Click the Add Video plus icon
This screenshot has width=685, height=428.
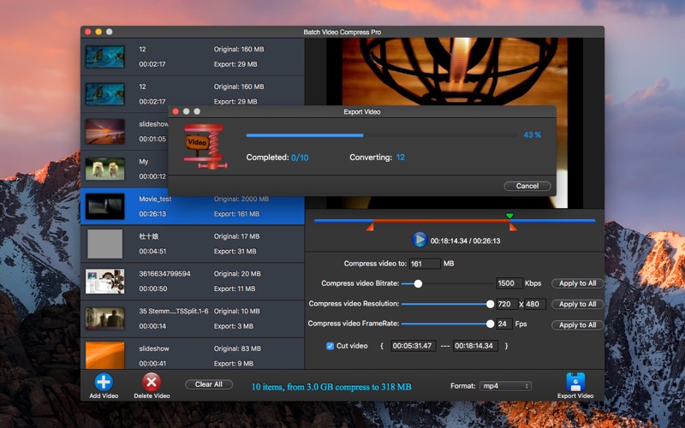(x=104, y=382)
